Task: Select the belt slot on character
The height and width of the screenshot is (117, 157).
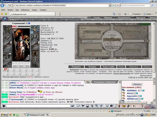Action: click(x=7, y=65)
